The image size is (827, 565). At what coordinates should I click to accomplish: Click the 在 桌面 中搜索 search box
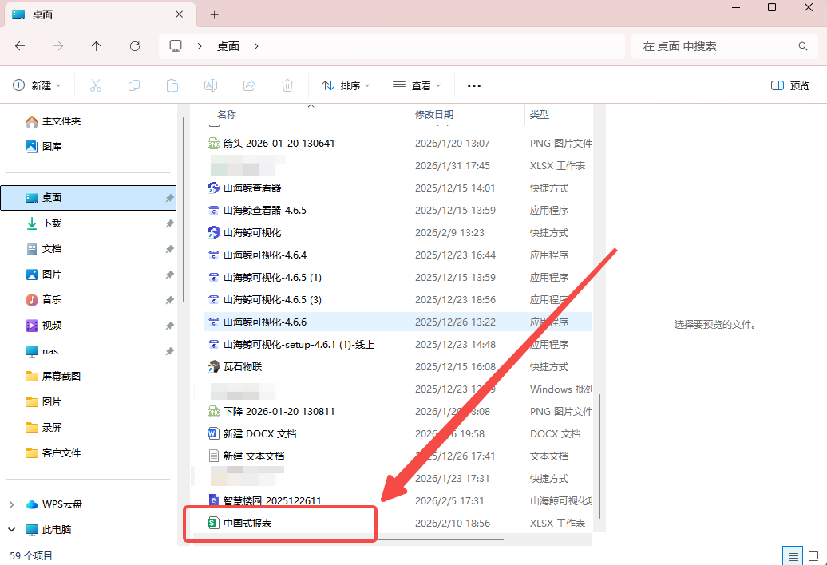[718, 46]
